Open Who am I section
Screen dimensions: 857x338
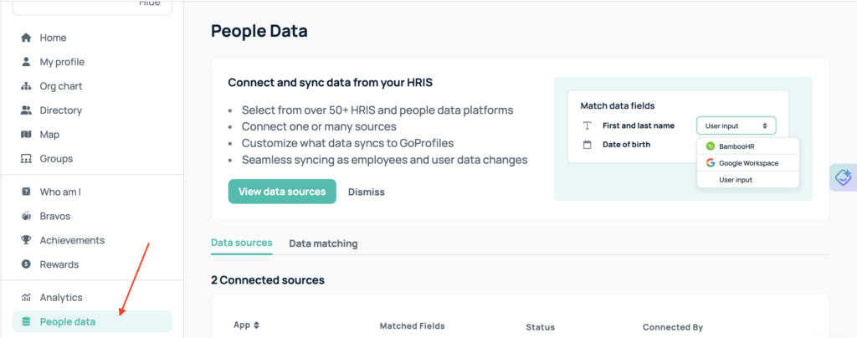tap(60, 192)
